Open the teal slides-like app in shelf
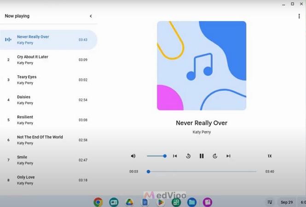Viewport: 306px width, 207px height. (x=114, y=202)
